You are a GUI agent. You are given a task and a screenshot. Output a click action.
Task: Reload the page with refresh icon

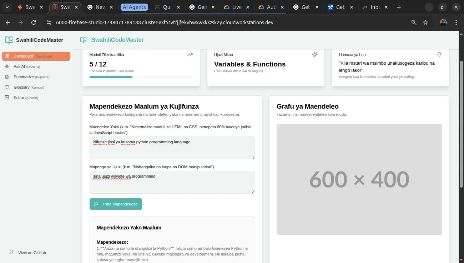(34, 23)
